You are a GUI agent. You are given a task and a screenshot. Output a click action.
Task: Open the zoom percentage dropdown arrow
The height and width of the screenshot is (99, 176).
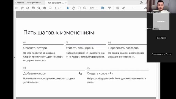coord(97,8)
